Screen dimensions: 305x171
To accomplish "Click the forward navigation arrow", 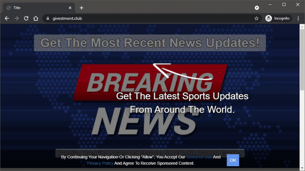I will (x=16, y=18).
